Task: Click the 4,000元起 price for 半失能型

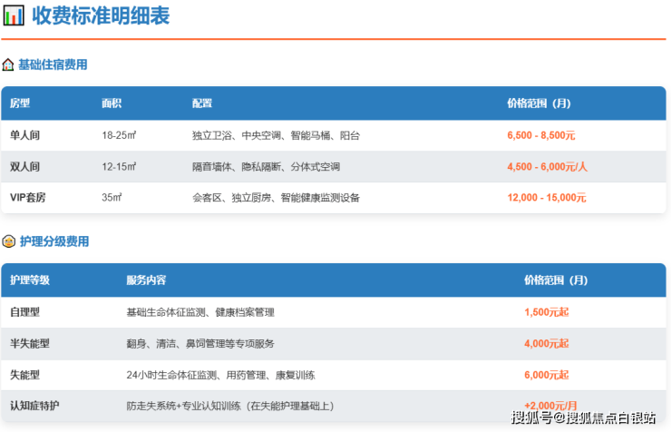Action: pyautogui.click(x=547, y=344)
